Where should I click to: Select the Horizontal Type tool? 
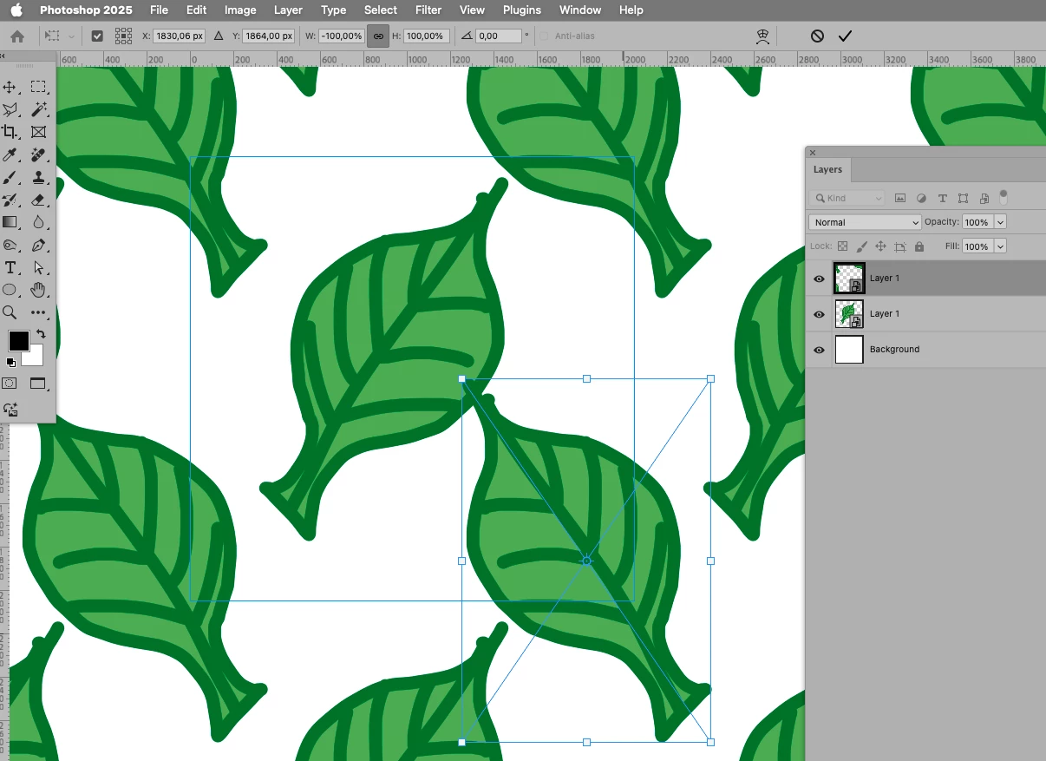(x=10, y=267)
